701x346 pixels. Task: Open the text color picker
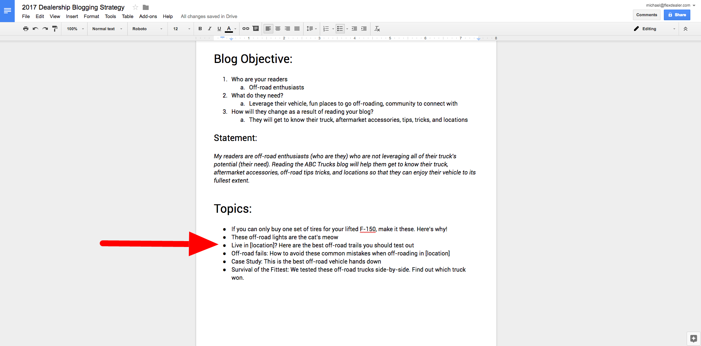pos(229,29)
